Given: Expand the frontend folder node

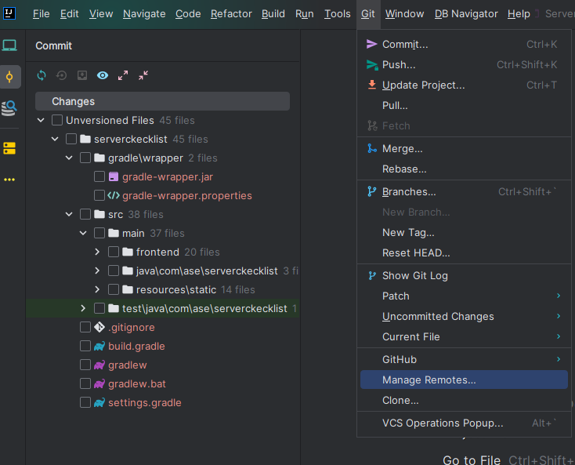Looking at the screenshot, I should [97, 252].
